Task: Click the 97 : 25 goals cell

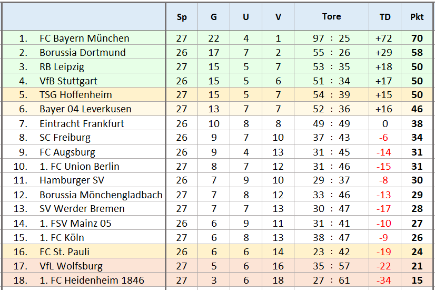Action: click(x=331, y=38)
